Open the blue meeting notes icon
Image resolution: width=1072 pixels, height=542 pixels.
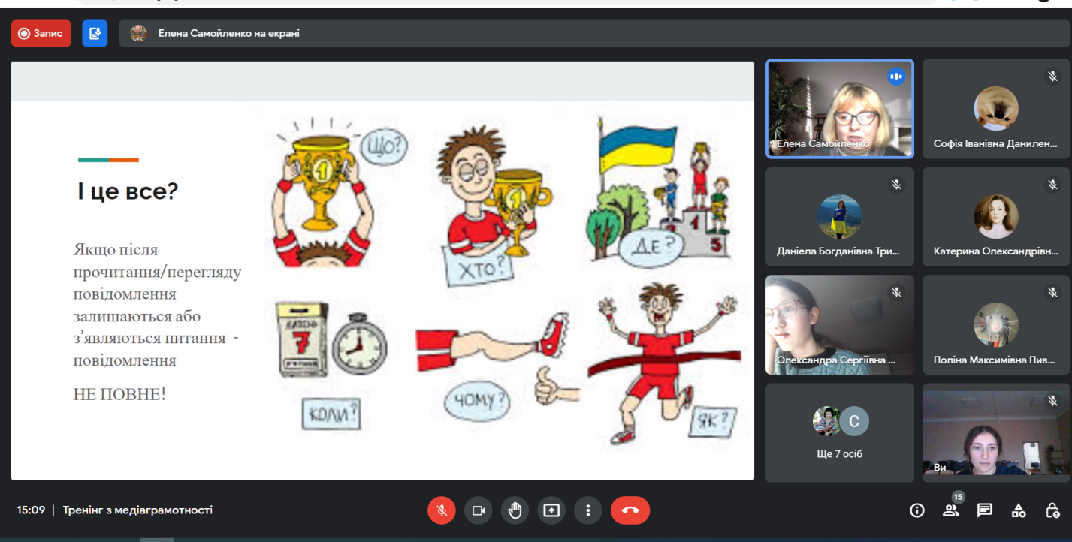pyautogui.click(x=95, y=33)
